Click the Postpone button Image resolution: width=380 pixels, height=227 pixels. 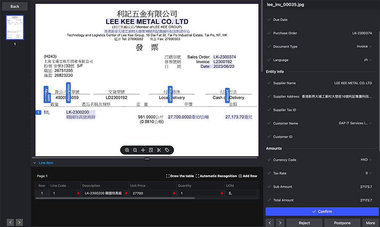pos(342,223)
